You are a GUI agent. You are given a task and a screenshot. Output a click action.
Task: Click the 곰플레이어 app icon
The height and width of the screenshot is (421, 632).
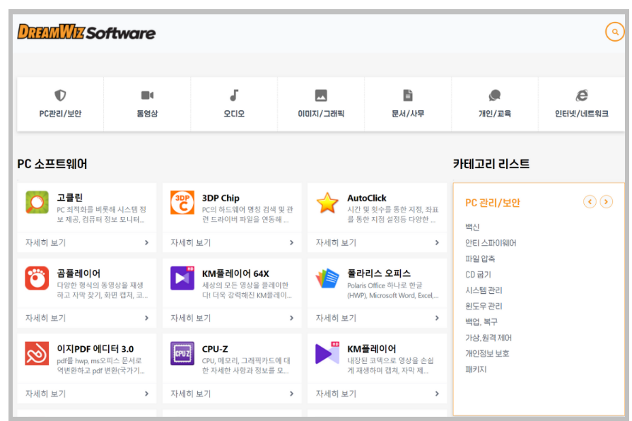point(37,278)
